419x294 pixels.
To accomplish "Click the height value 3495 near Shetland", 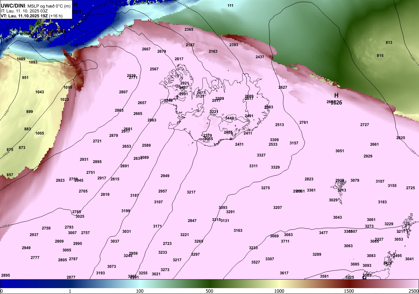I will (397, 256).
